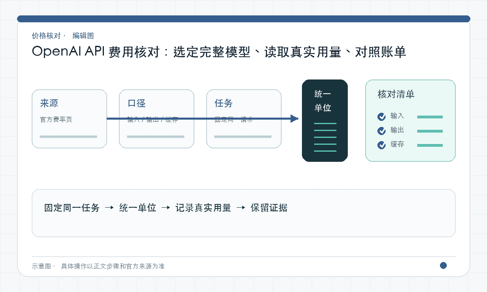Click the 价格核对 · 编辑图 caption
This screenshot has height=292, width=487.
pos(63,36)
